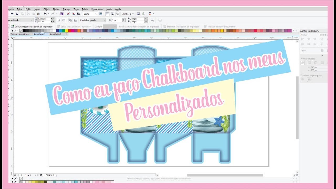336x189 pixels.
Task: Switch to Tela de boas-vindas tab
Action: click(x=20, y=34)
